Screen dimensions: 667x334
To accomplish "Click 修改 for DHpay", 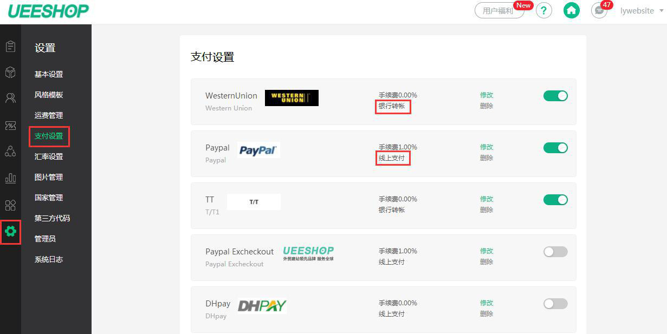I will pyautogui.click(x=487, y=303).
